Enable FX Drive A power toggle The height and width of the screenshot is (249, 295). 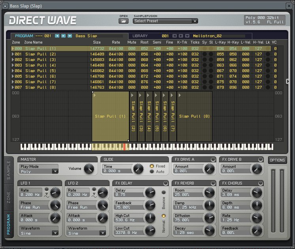coord(213,160)
